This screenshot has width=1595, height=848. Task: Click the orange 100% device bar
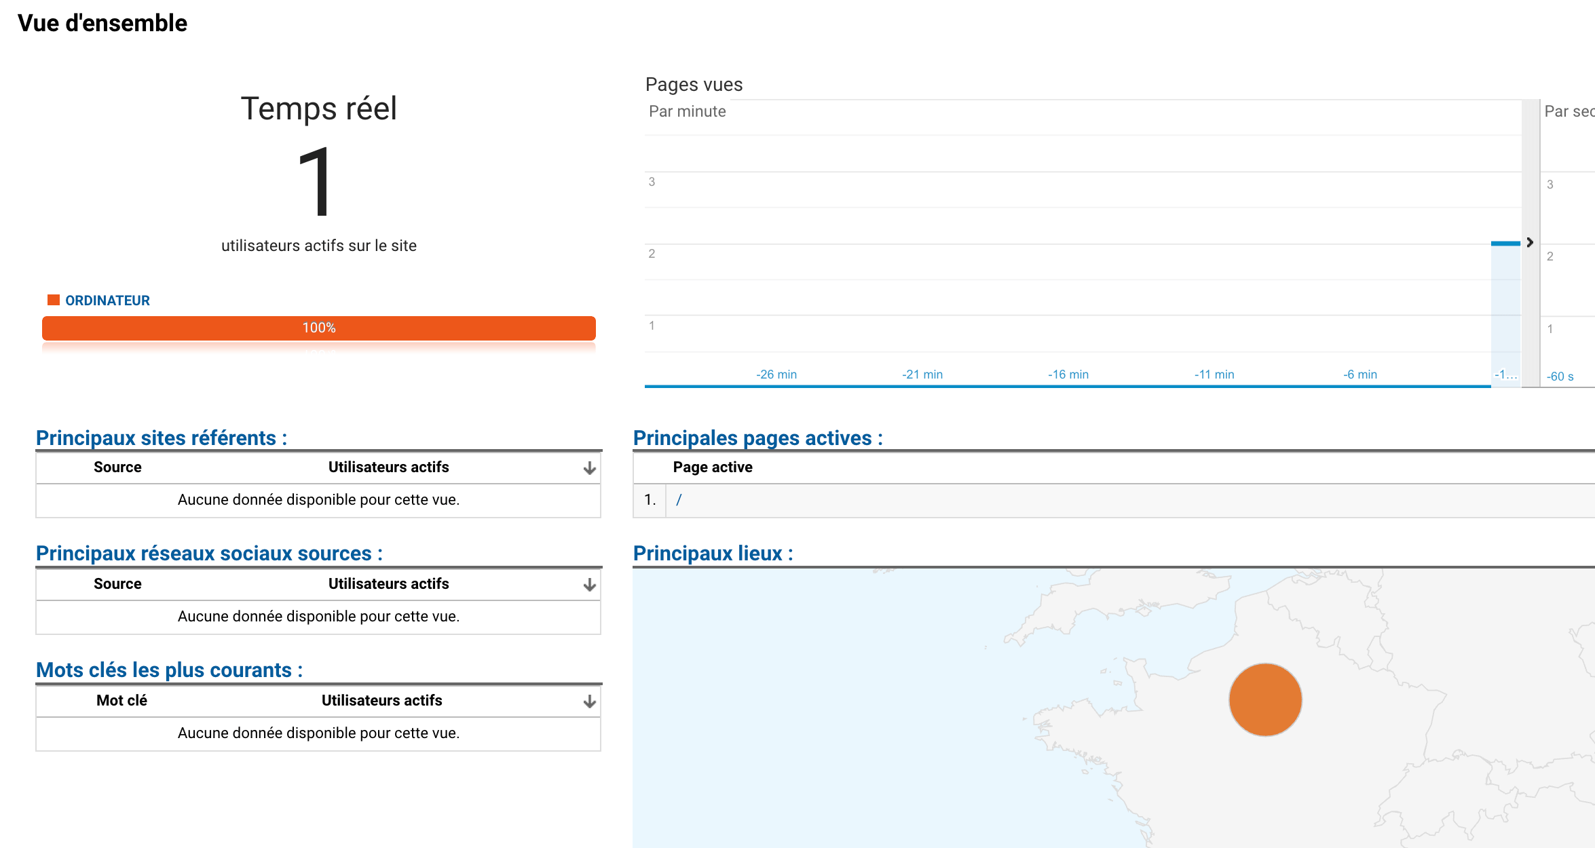click(318, 328)
